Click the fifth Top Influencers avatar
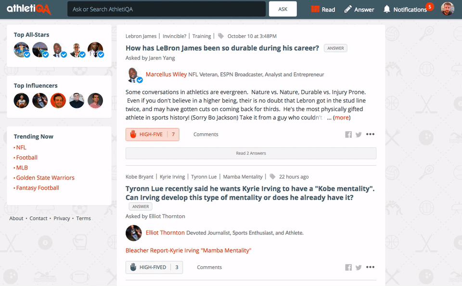This screenshot has height=286, width=462. (95, 101)
